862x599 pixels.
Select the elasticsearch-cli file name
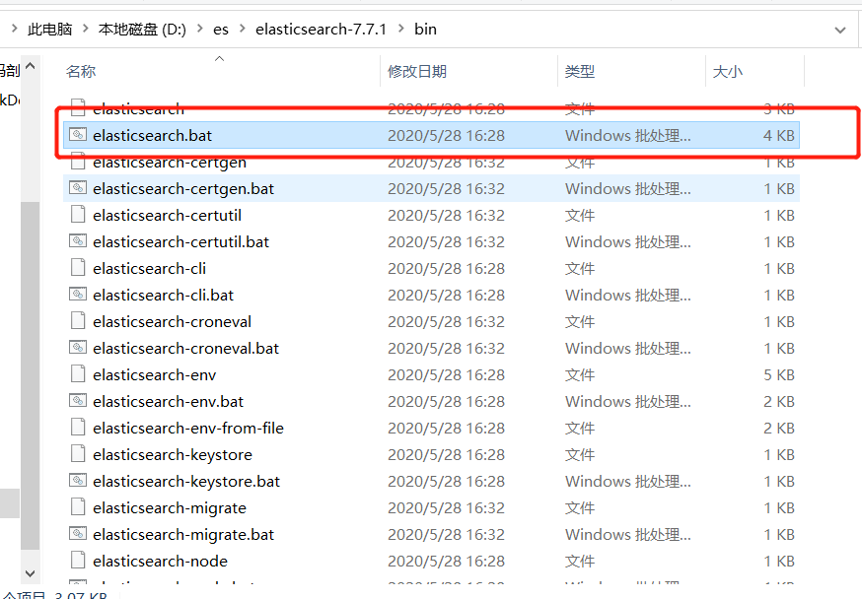150,269
